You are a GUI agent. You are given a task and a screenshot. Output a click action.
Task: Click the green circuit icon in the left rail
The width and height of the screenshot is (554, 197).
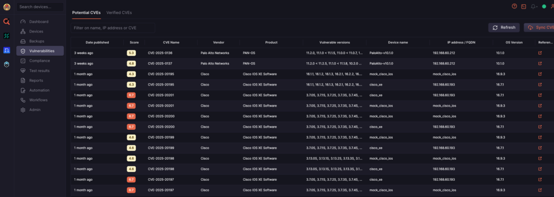(6, 36)
